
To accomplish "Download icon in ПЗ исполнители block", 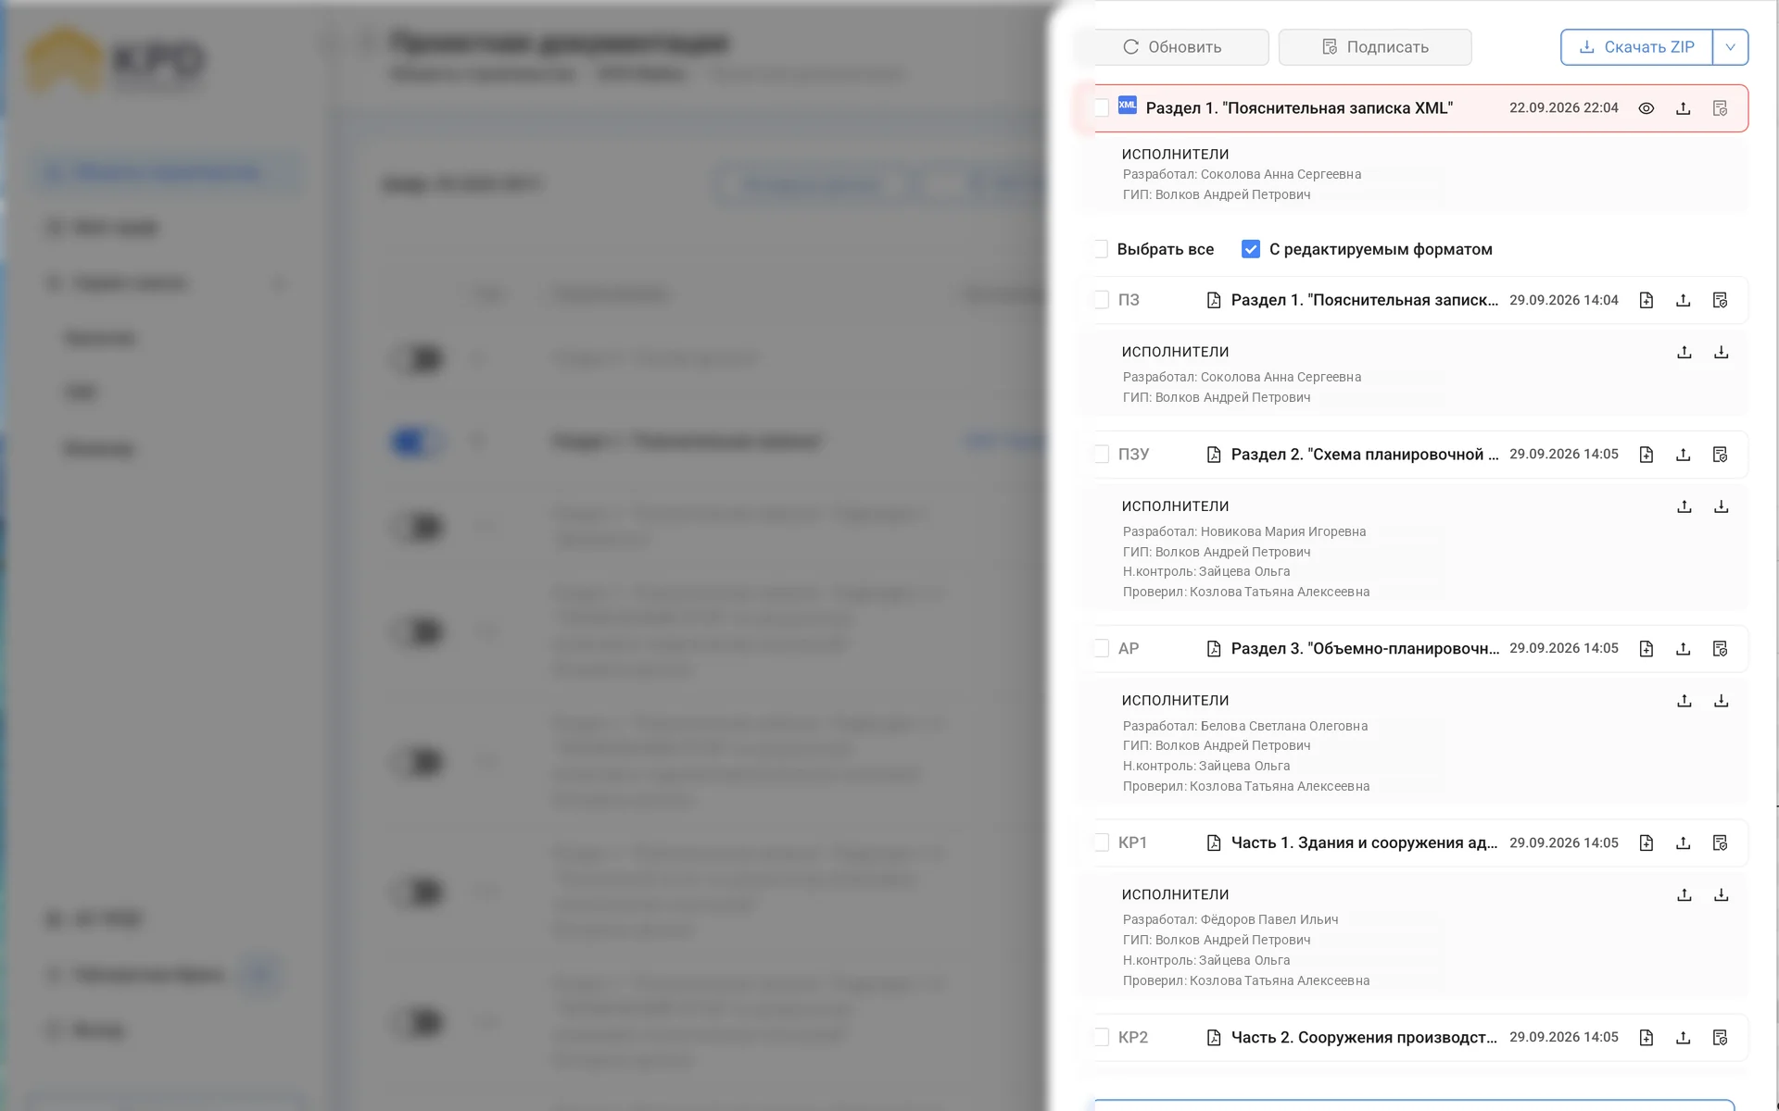I will pyautogui.click(x=1721, y=352).
